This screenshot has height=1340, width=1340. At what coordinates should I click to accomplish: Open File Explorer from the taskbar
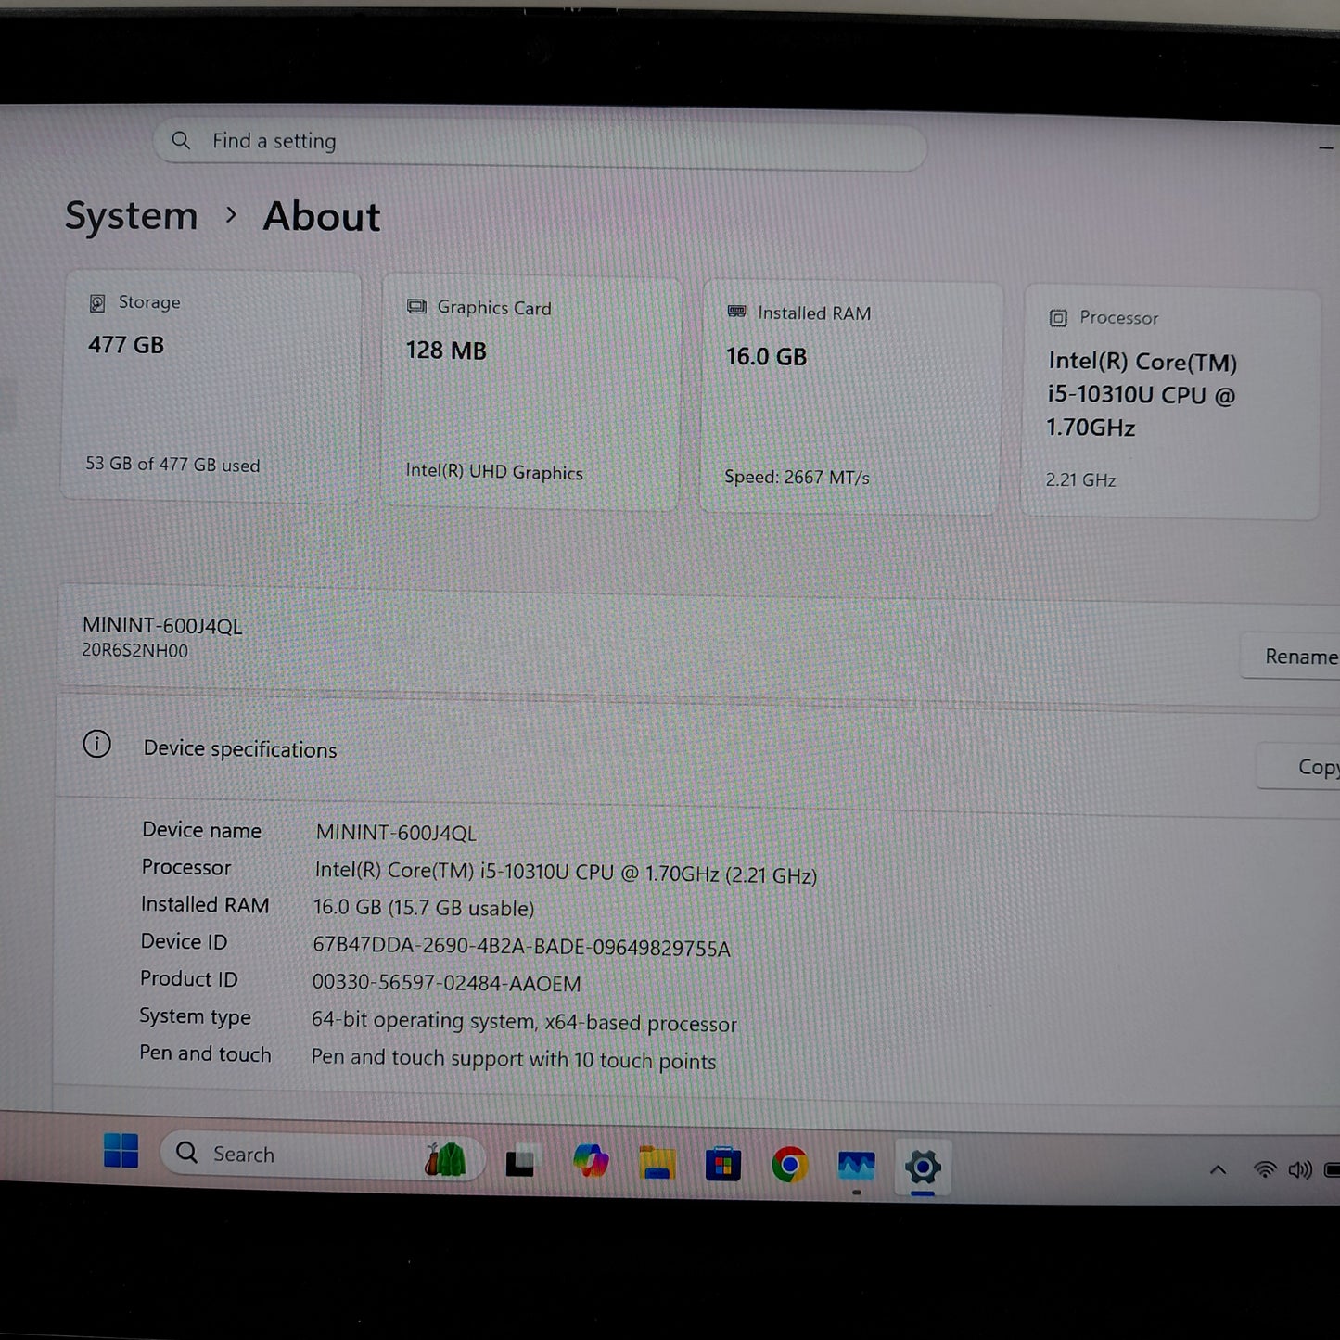point(657,1164)
